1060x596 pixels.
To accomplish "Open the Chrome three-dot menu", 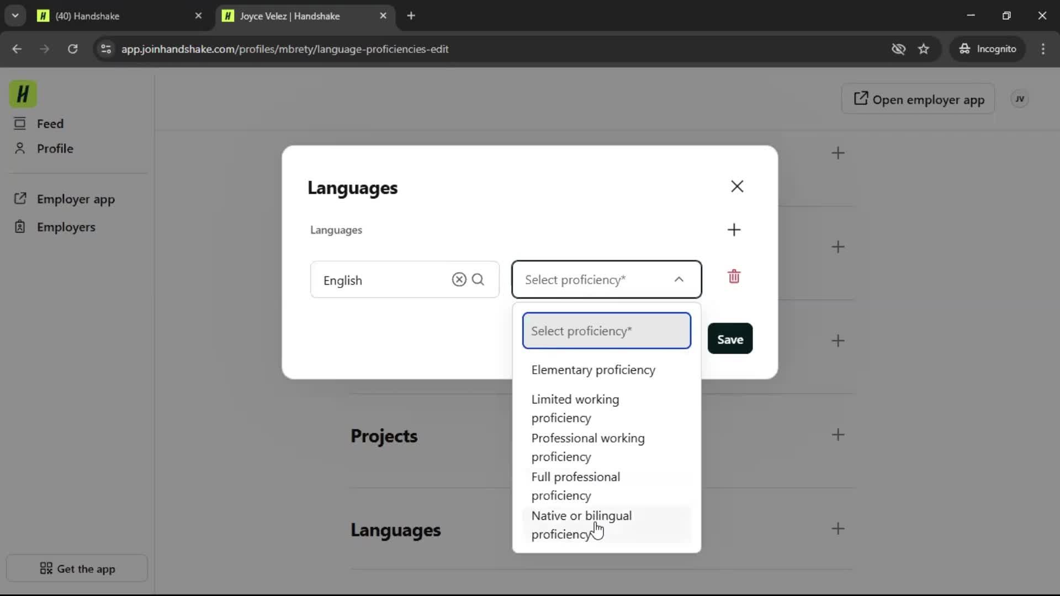I will point(1043,49).
